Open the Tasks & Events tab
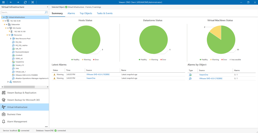258x133 pixels. (x=105, y=13)
